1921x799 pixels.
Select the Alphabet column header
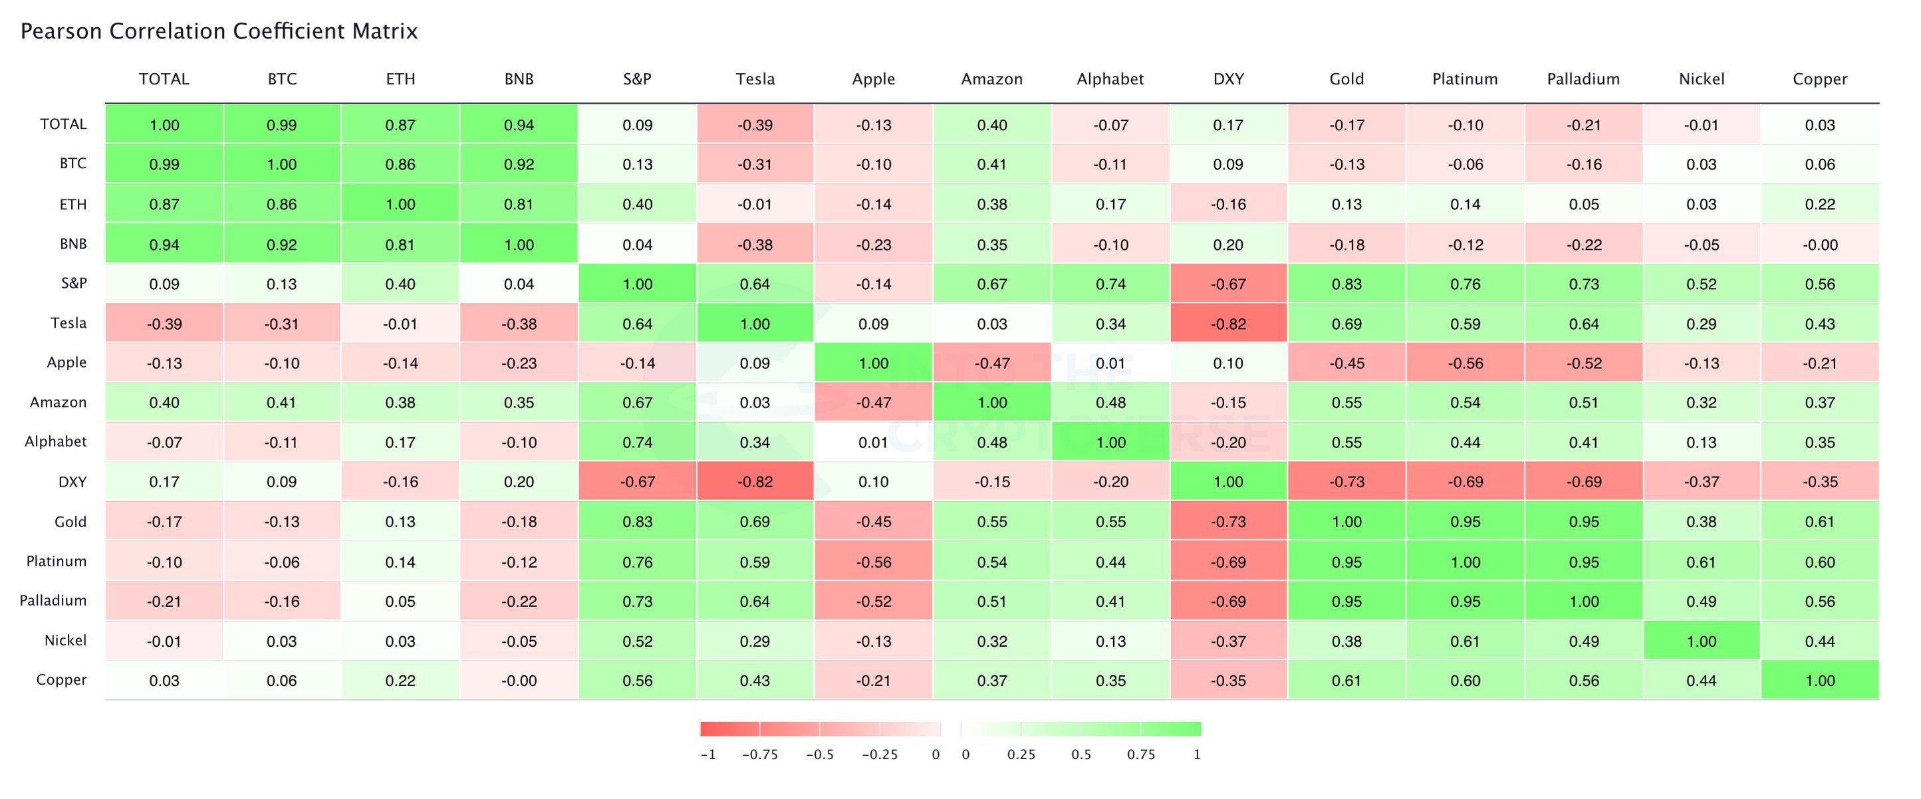coord(1110,79)
